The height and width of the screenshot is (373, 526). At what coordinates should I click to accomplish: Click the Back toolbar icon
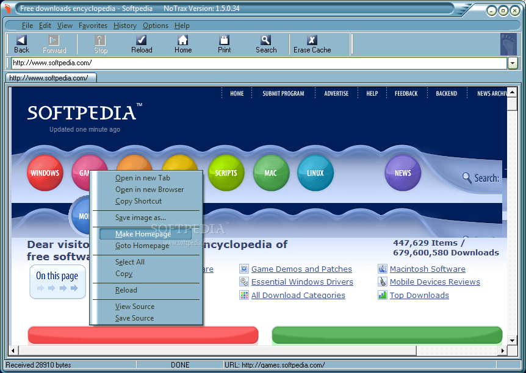point(21,40)
